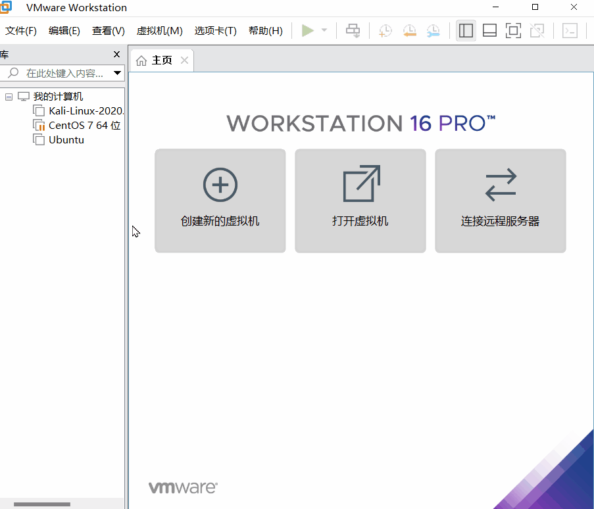The height and width of the screenshot is (509, 594).
Task: Collapse the 我的计算机 tree node
Action: pyautogui.click(x=9, y=97)
